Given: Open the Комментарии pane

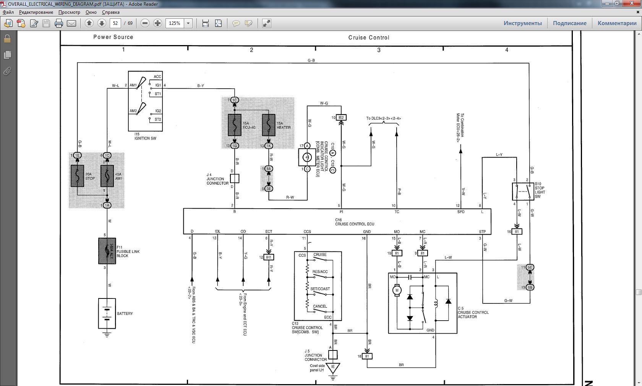Looking at the screenshot, I should pos(617,23).
